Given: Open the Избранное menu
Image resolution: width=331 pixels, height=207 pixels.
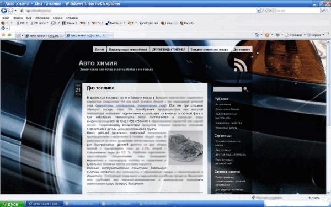Looking at the screenshot, I should 42,18.
